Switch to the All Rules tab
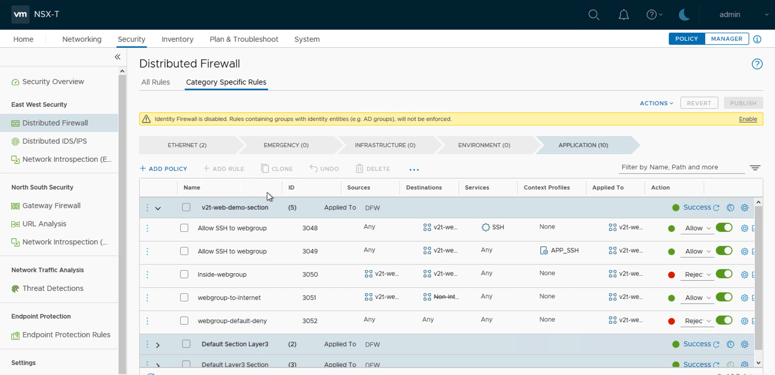The image size is (775, 375). 156,82
